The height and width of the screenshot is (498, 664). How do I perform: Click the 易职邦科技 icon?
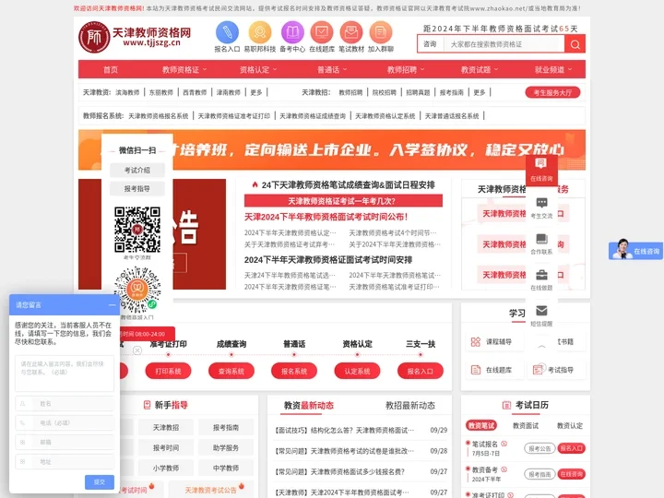(259, 32)
